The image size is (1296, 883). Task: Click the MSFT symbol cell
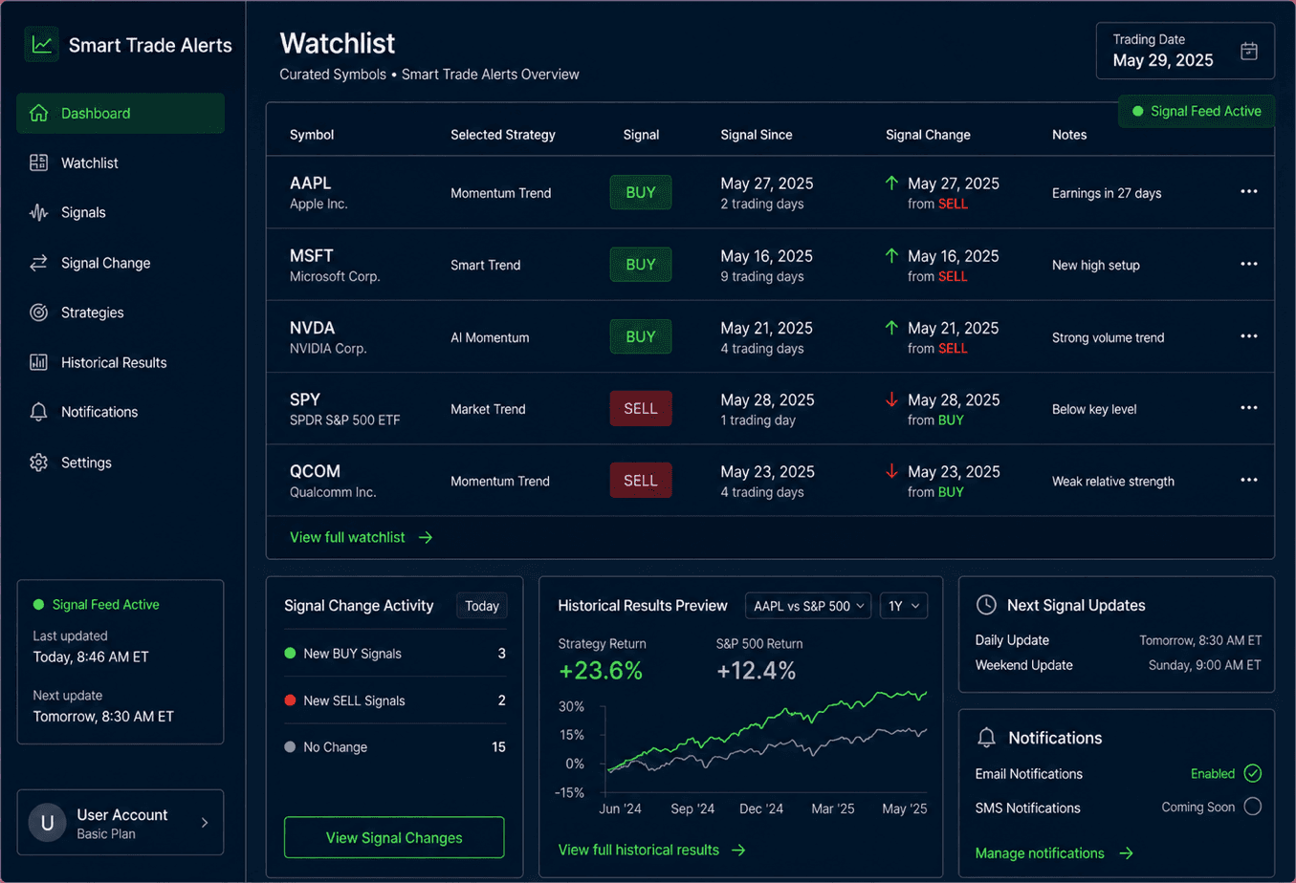[x=335, y=265]
